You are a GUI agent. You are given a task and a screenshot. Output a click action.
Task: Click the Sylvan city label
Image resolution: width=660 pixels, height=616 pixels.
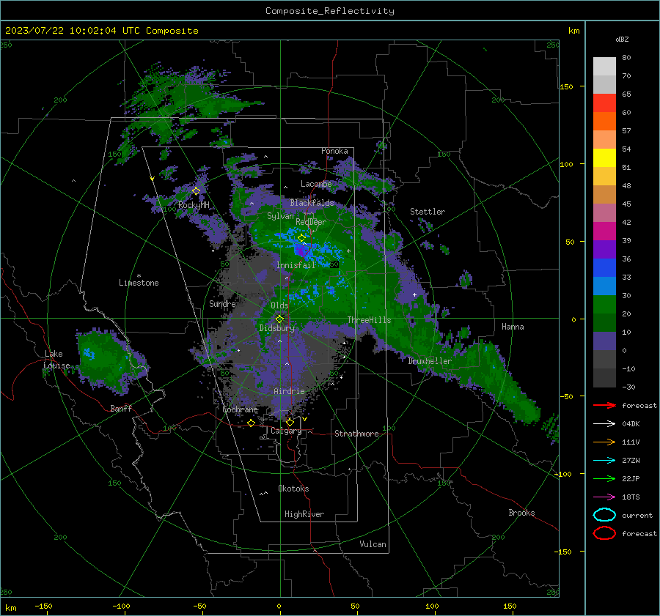pos(280,216)
